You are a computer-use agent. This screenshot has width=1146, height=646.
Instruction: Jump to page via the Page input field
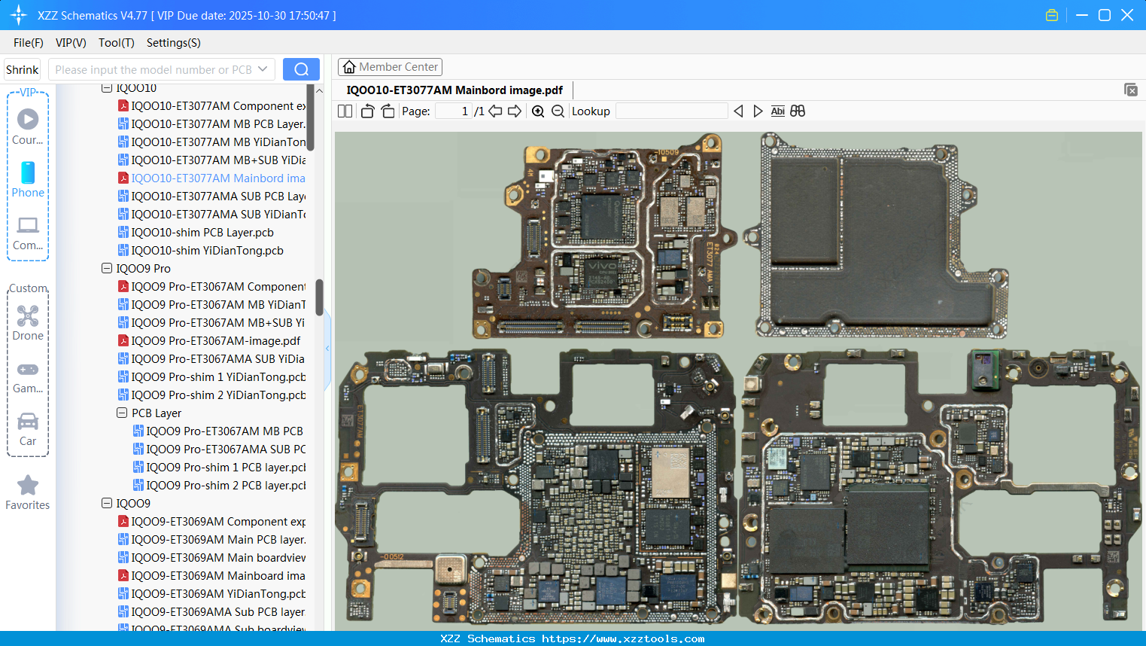pyautogui.click(x=454, y=111)
